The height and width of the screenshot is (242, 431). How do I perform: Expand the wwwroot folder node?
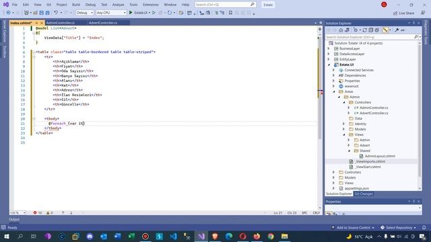click(x=334, y=86)
